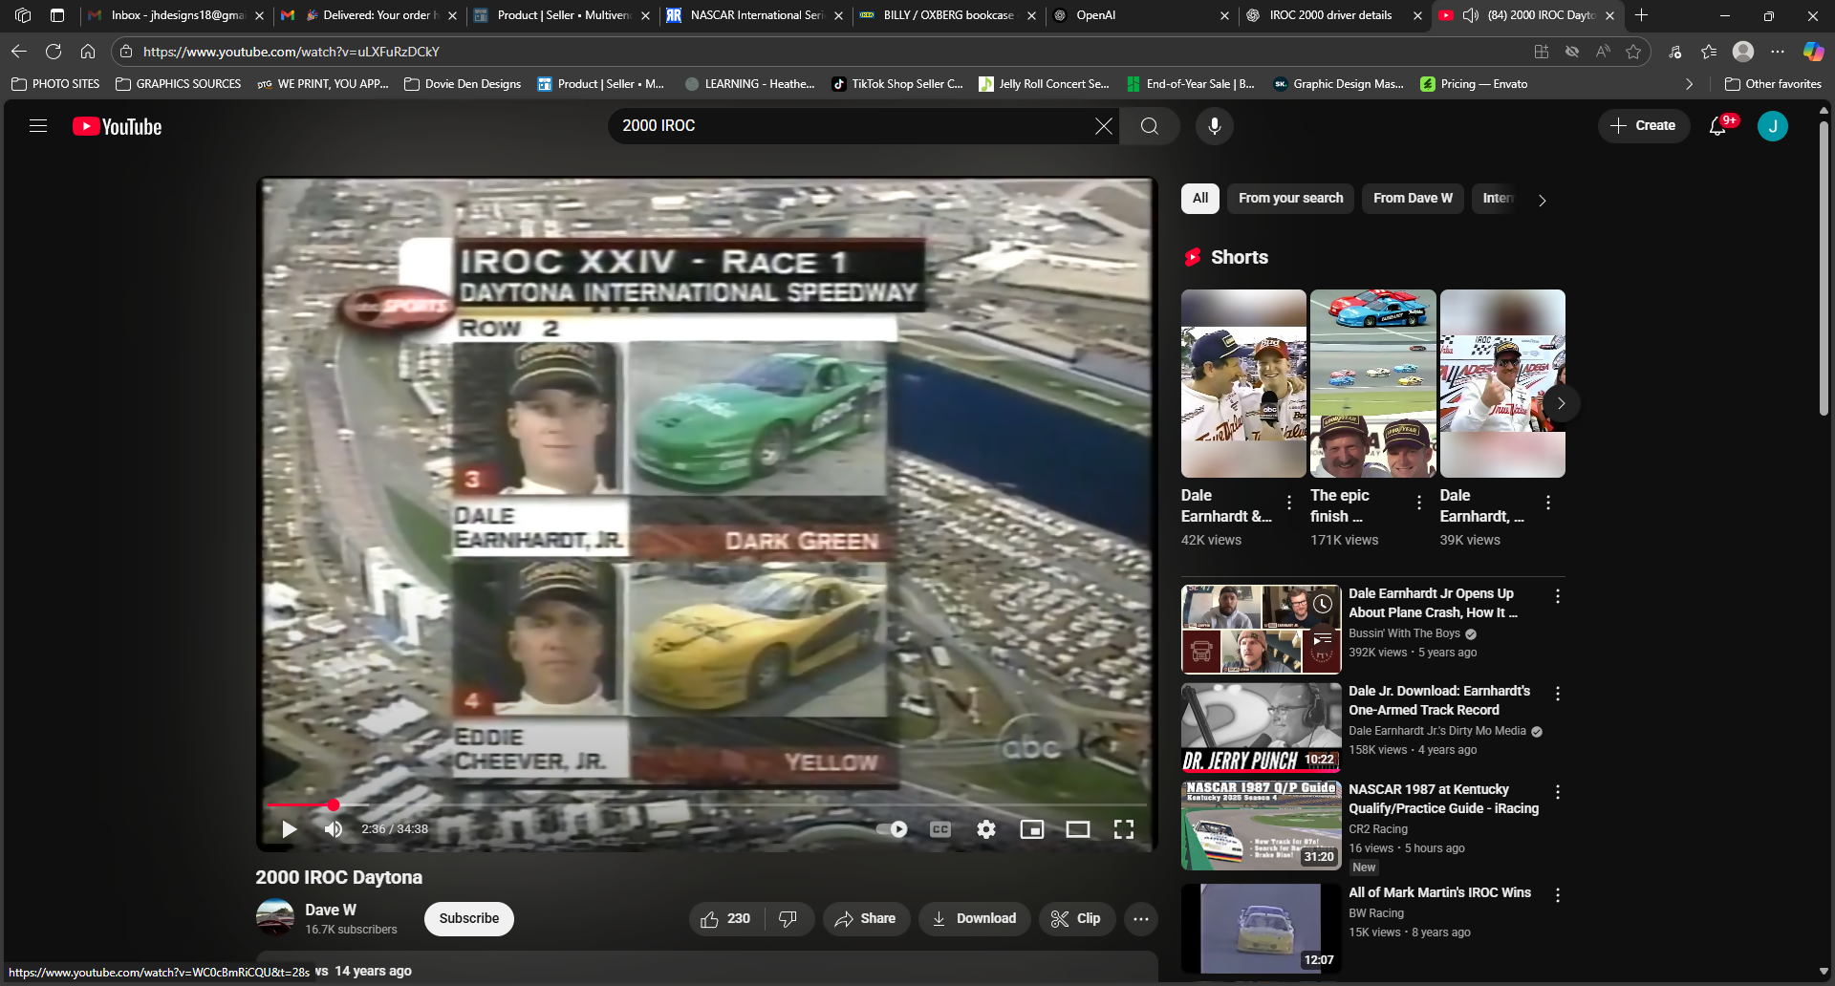1835x986 pixels.
Task: Open Copilot icon in browser toolbar
Action: pyautogui.click(x=1813, y=52)
